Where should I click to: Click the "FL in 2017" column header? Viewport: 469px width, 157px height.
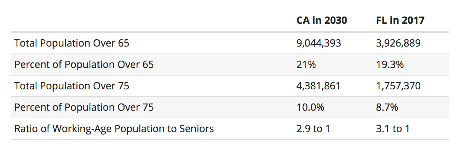point(400,21)
